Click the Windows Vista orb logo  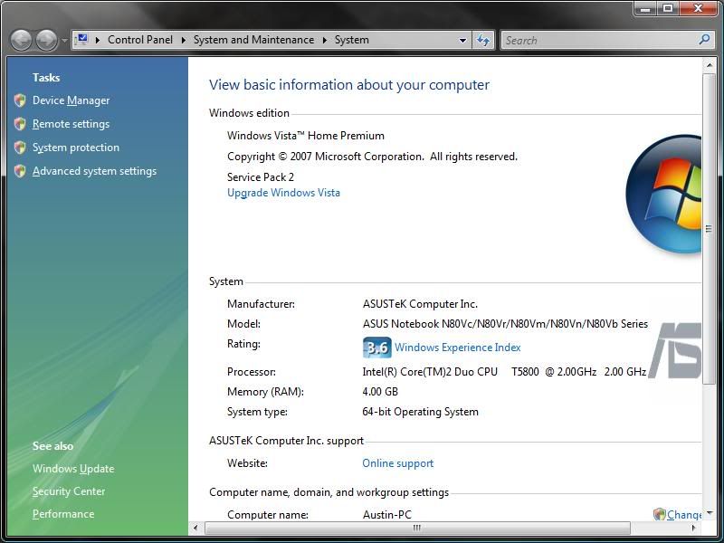click(x=663, y=194)
